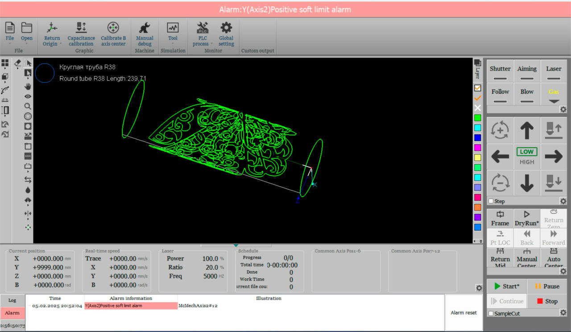Viewport: 571px width, 332px height.
Task: Switch to the Alarm tab
Action: [12, 313]
